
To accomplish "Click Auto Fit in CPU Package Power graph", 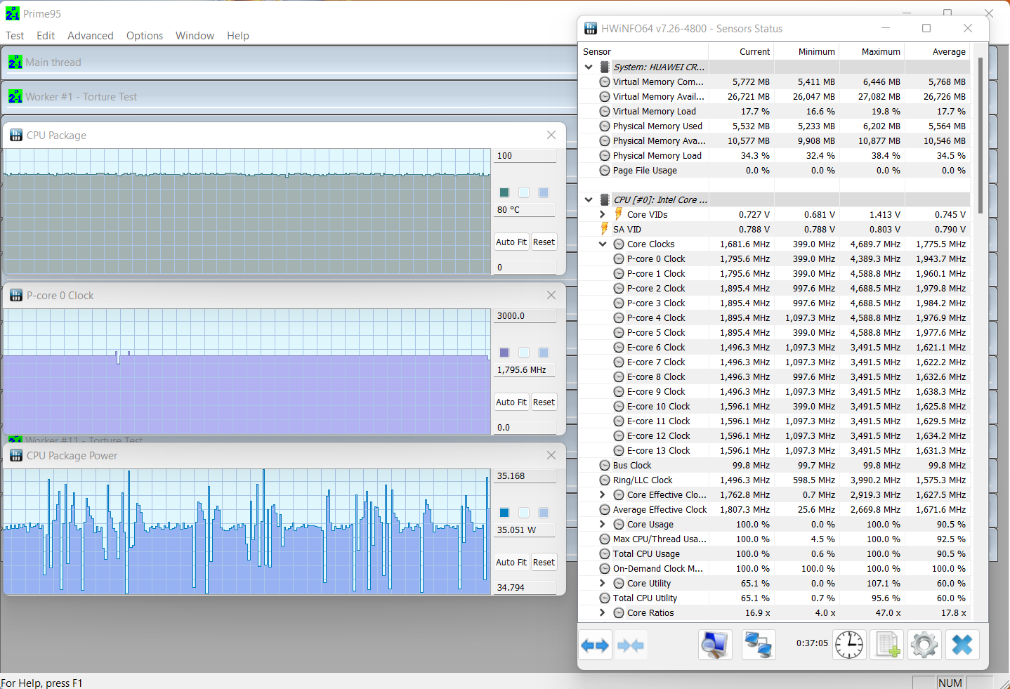I will click(x=511, y=563).
